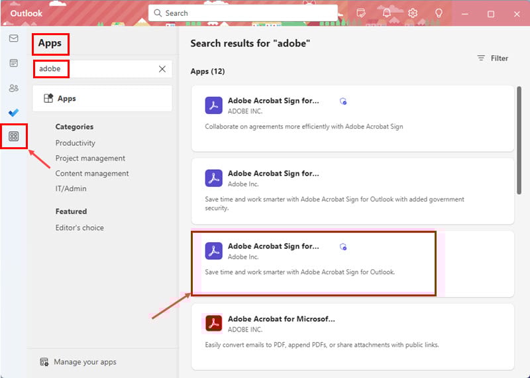Select the Content management category
The width and height of the screenshot is (530, 378).
pos(92,174)
